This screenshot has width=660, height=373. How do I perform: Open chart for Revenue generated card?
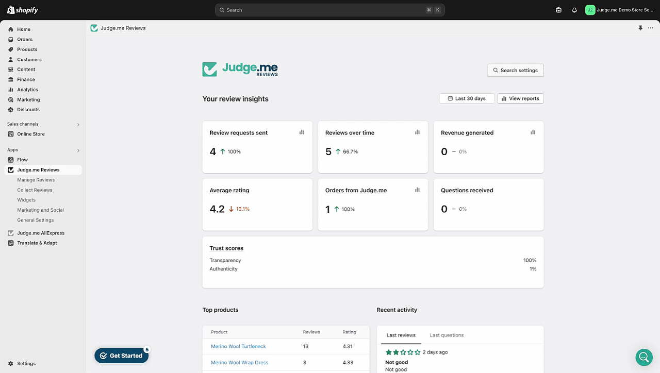click(533, 132)
